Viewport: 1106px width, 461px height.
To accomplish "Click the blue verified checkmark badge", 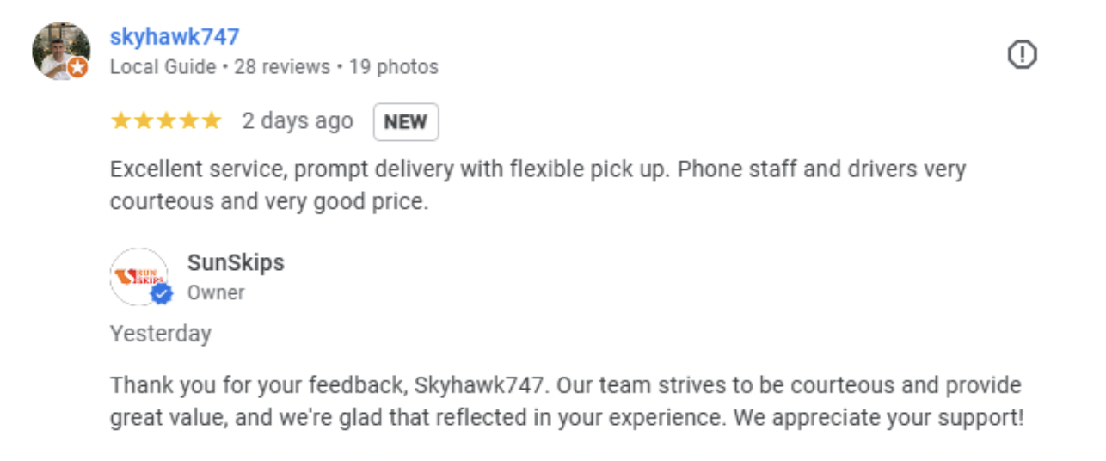I will click(162, 294).
